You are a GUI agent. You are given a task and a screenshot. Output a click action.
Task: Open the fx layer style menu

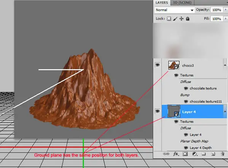pyautogui.click(x=176, y=154)
